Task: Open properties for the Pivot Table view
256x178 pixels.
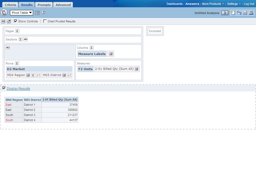Action: pyautogui.click(x=37, y=12)
